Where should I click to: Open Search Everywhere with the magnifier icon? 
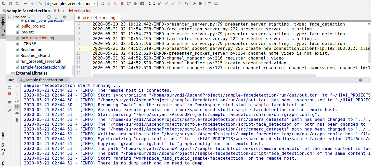point(216,4)
